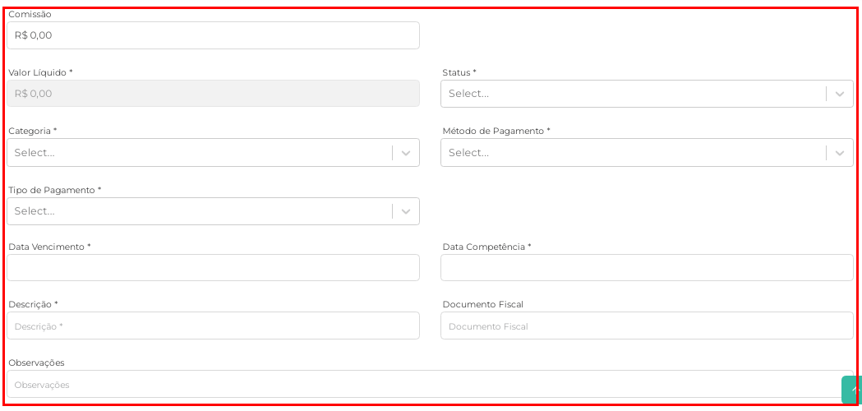
Task: Click the "Documento Fiscal" label text
Action: pyautogui.click(x=482, y=304)
